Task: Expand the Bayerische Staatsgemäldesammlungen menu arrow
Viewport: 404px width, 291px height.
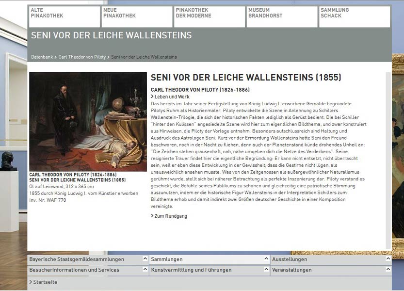Action: click(145, 259)
